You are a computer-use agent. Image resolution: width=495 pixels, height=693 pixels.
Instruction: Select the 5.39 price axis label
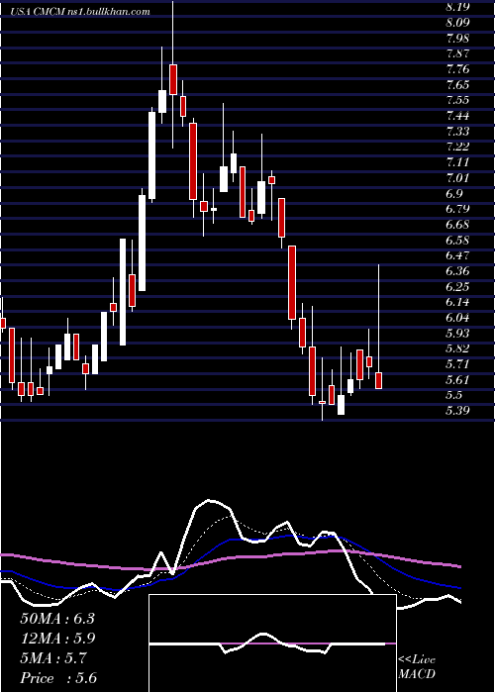457,411
